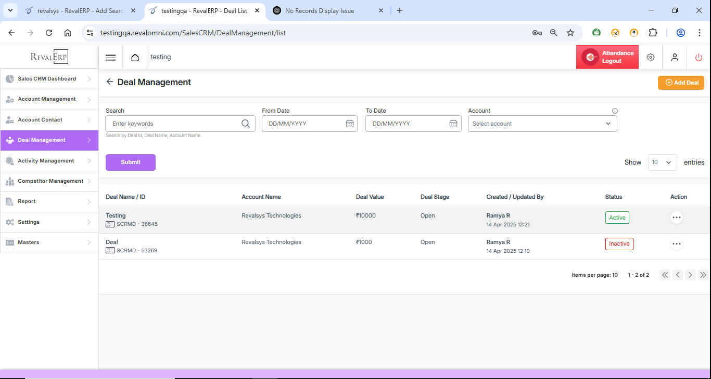Click the search magnifier icon in Search field
The image size is (711, 379).
pyautogui.click(x=246, y=124)
